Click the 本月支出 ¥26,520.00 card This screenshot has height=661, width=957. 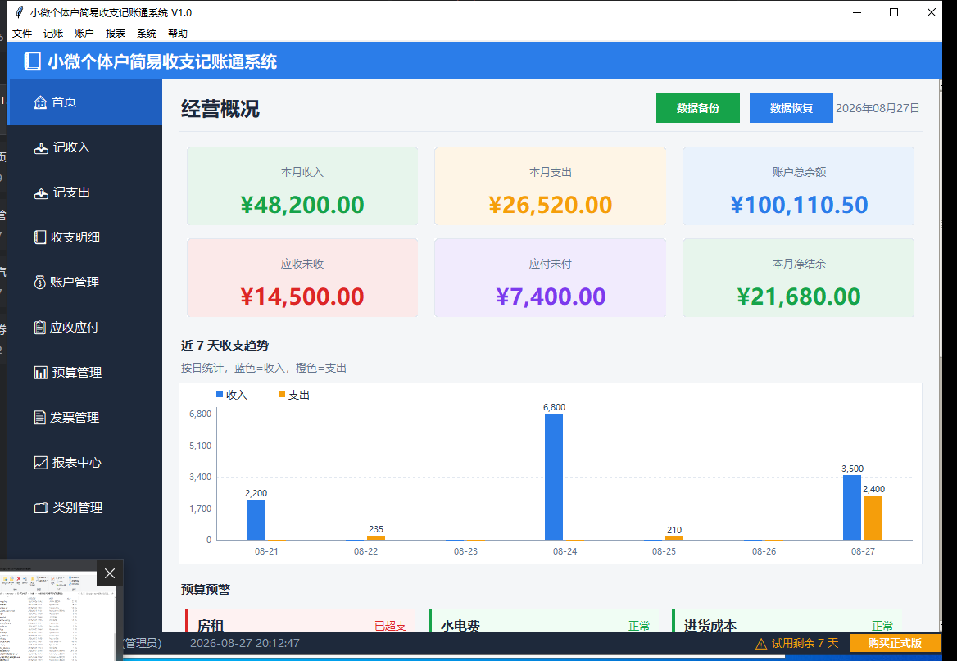550,186
